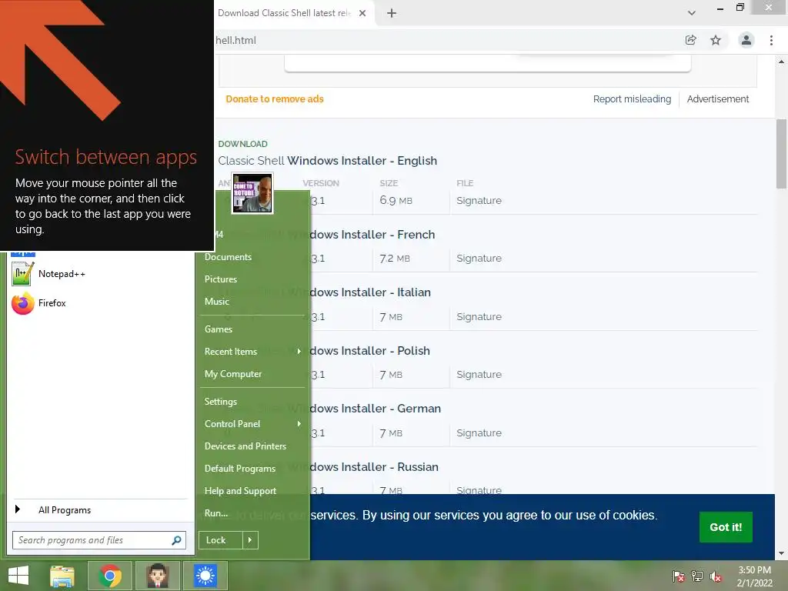This screenshot has width=788, height=591.
Task: Open the tab search chevron in Chrome
Action: coord(692,13)
